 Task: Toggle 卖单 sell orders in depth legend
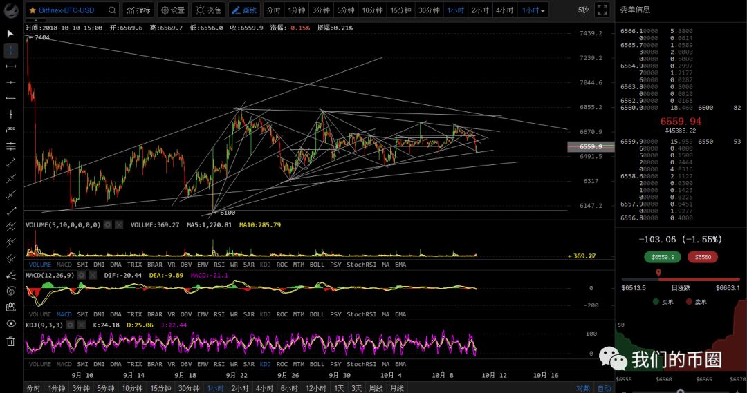point(697,302)
